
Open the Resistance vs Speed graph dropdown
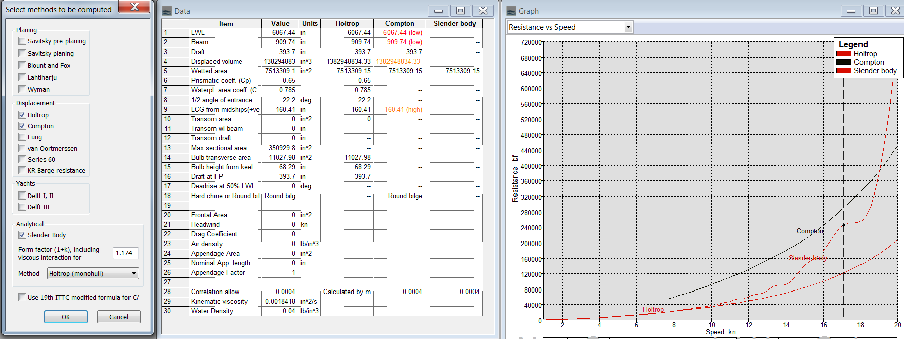pos(628,27)
